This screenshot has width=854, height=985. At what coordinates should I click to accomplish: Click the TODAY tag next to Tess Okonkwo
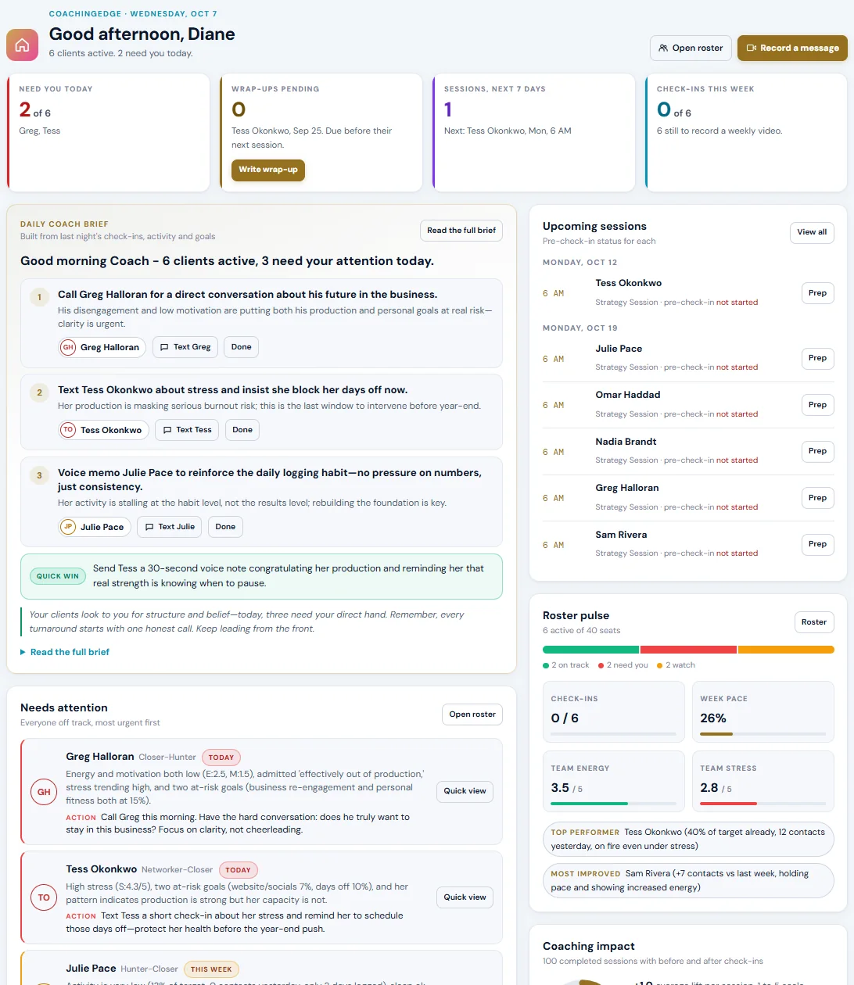(238, 870)
